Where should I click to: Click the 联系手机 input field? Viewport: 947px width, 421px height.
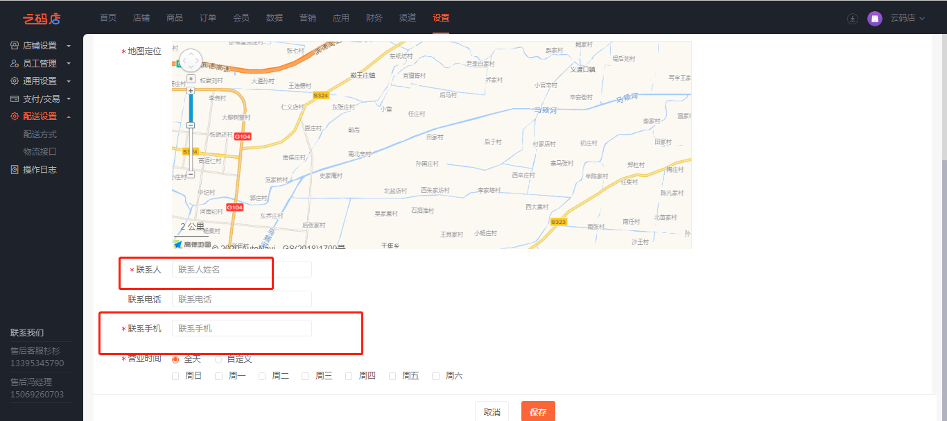click(242, 328)
